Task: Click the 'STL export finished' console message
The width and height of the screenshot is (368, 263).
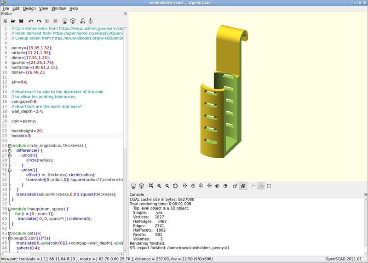Action: click(179, 248)
